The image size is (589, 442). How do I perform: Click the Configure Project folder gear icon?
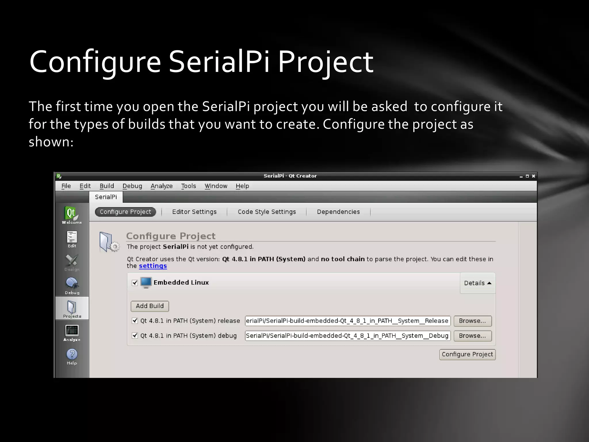pos(110,242)
